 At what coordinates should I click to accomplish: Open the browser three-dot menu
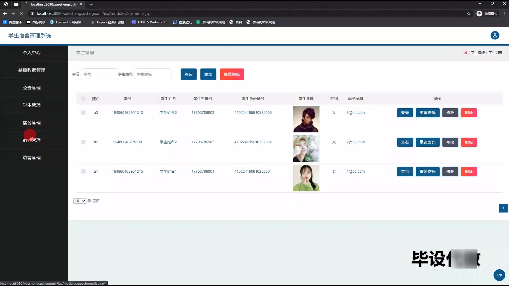tap(505, 14)
